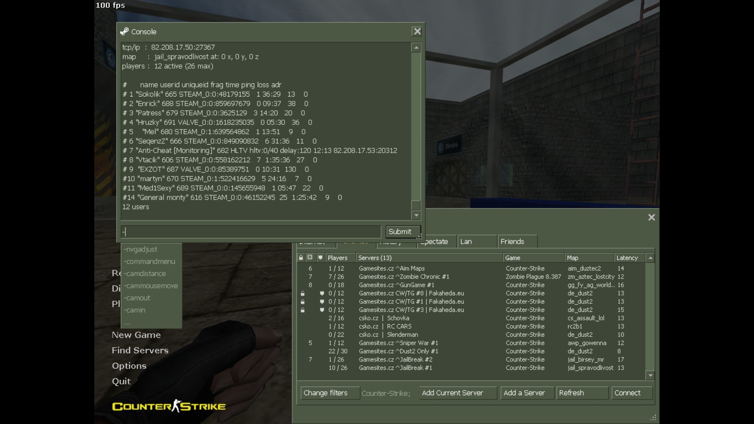Quit the game from main menu
Screen dimensions: 754x424
121,382
